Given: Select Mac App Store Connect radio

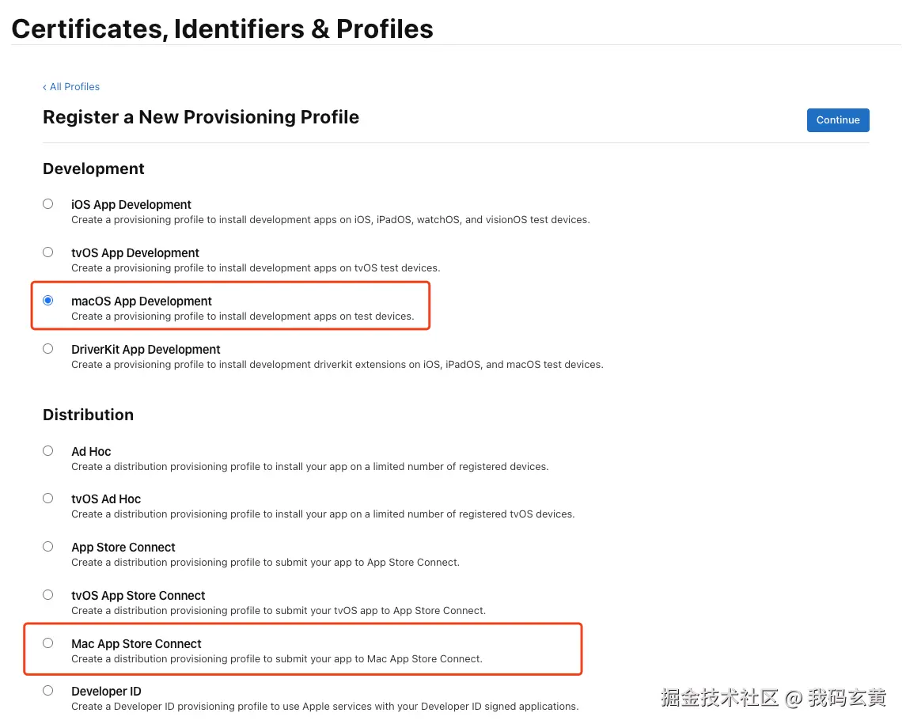Looking at the screenshot, I should (x=48, y=643).
